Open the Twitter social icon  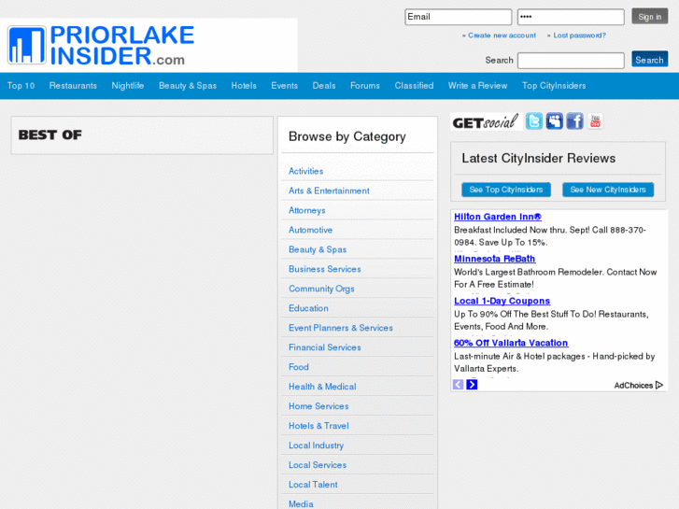(x=534, y=121)
